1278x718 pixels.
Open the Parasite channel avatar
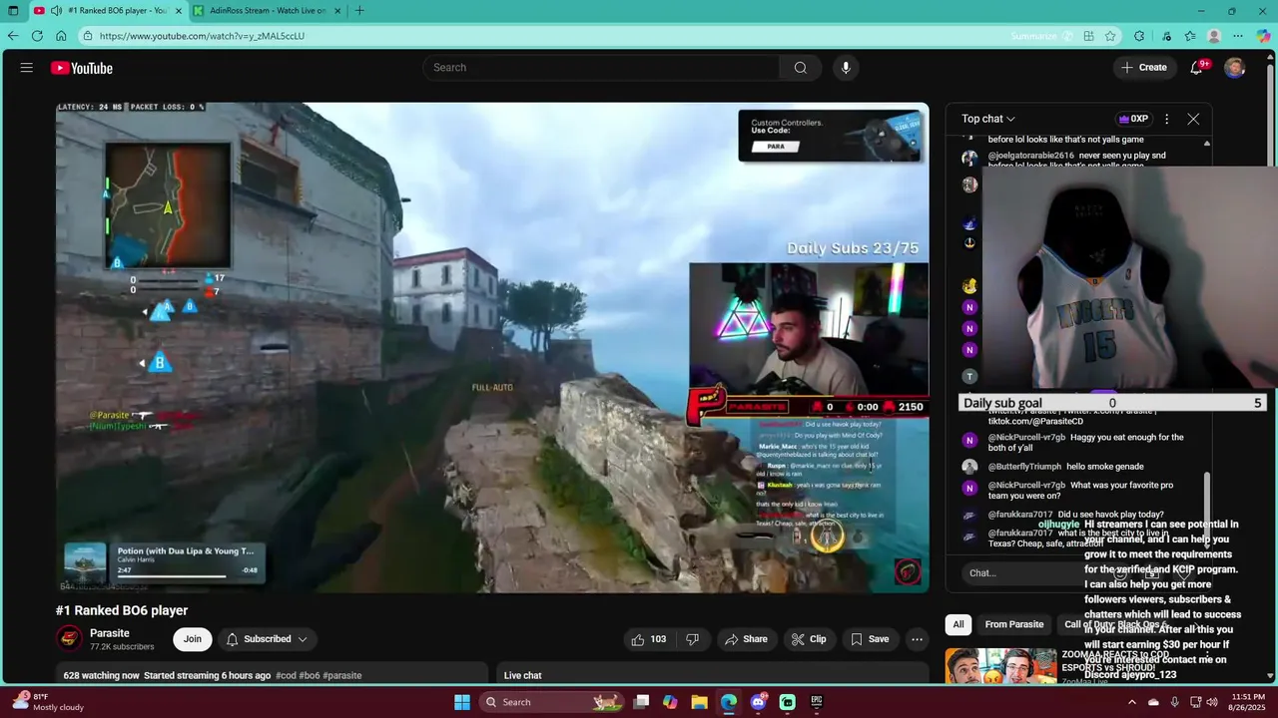tap(69, 639)
